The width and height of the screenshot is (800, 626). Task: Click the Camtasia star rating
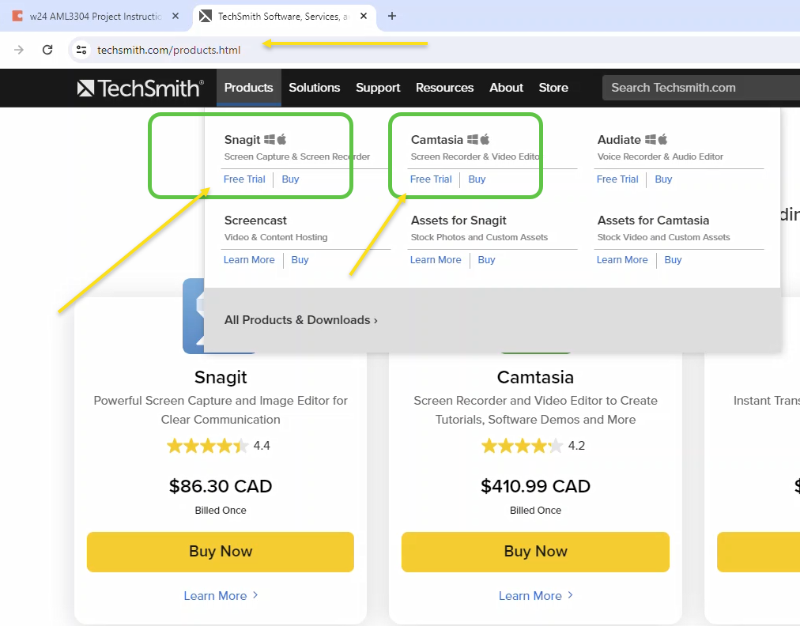tap(522, 446)
